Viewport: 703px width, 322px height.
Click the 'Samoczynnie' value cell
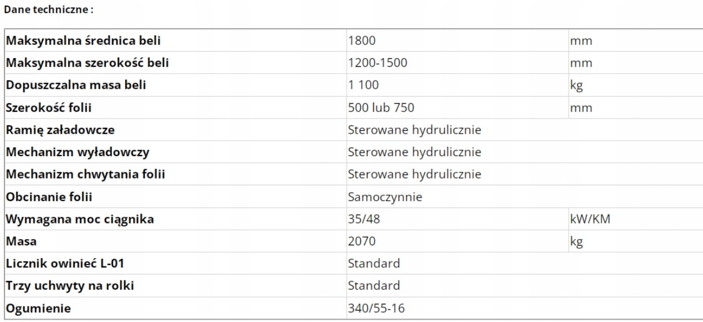[385, 196]
